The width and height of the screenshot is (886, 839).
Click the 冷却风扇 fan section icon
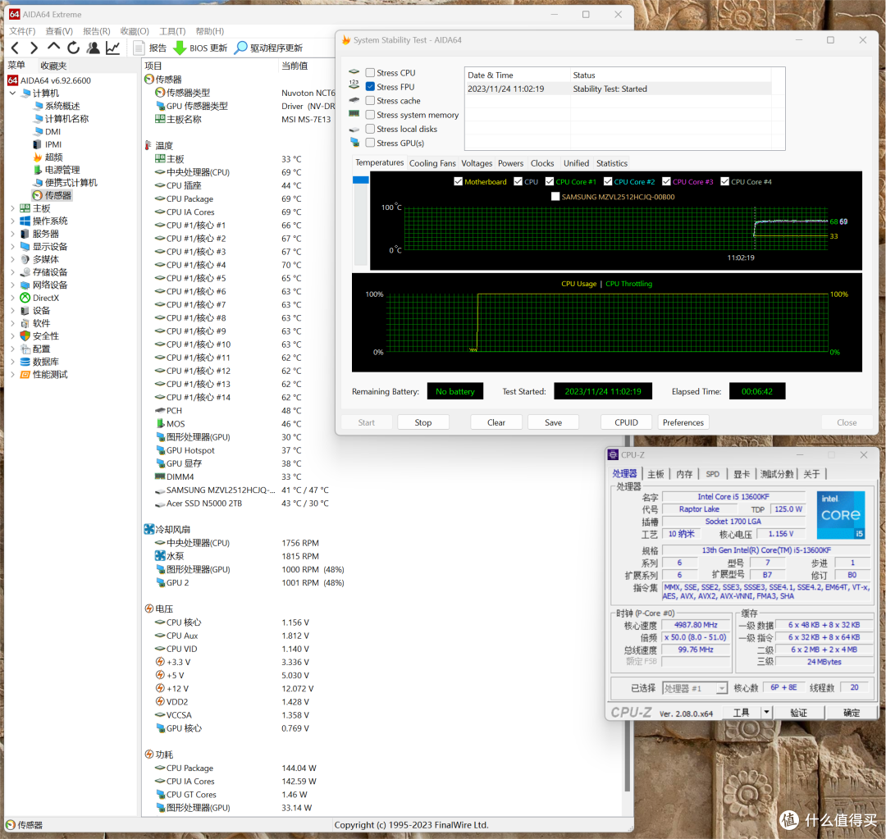pyautogui.click(x=149, y=529)
